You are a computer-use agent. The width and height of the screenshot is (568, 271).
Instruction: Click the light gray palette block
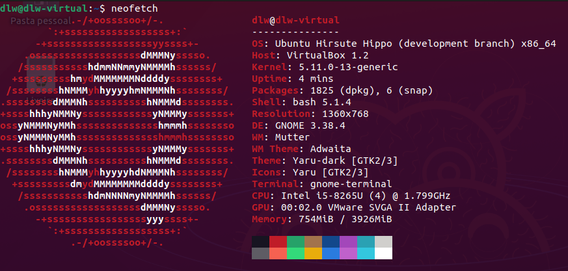pos(384,242)
